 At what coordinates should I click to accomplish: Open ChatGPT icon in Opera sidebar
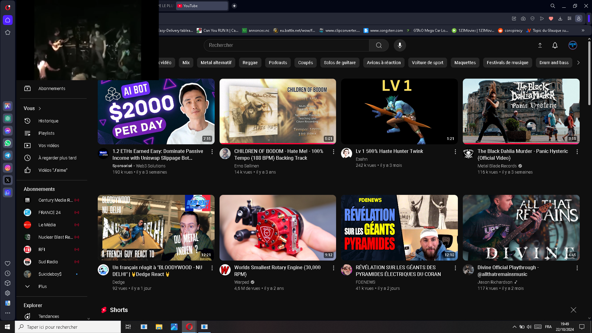[x=8, y=118]
